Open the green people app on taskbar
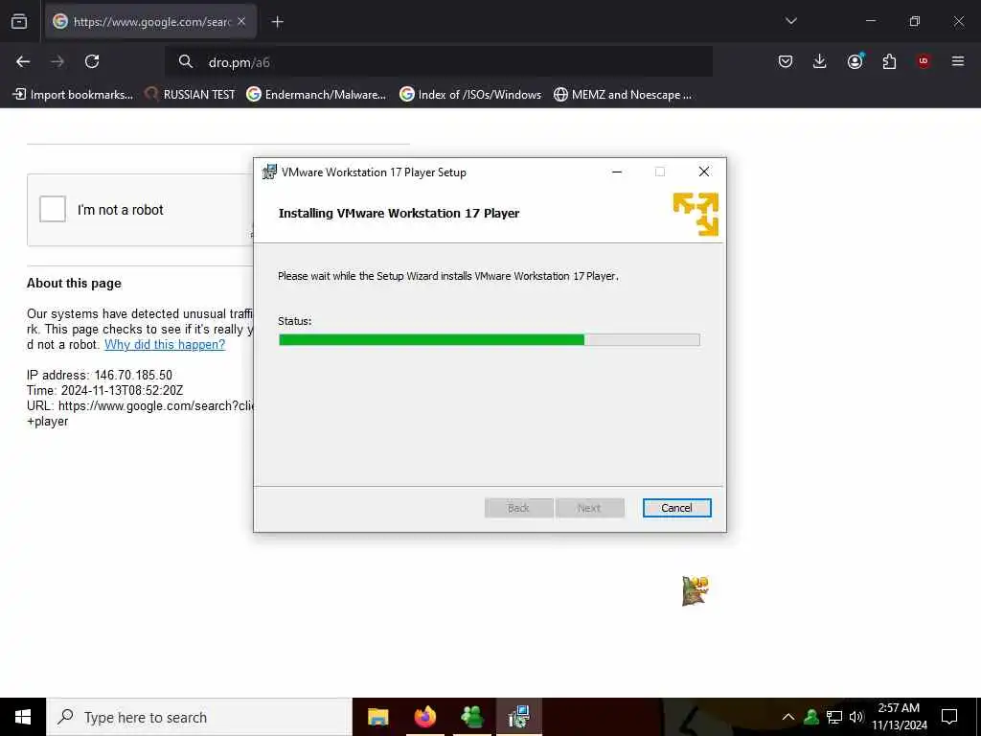 pos(471,717)
